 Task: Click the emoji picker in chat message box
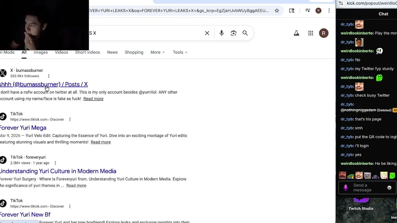click(x=389, y=188)
